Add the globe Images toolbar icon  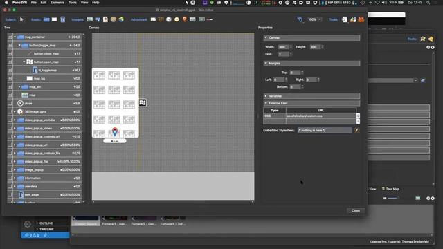coord(121,19)
